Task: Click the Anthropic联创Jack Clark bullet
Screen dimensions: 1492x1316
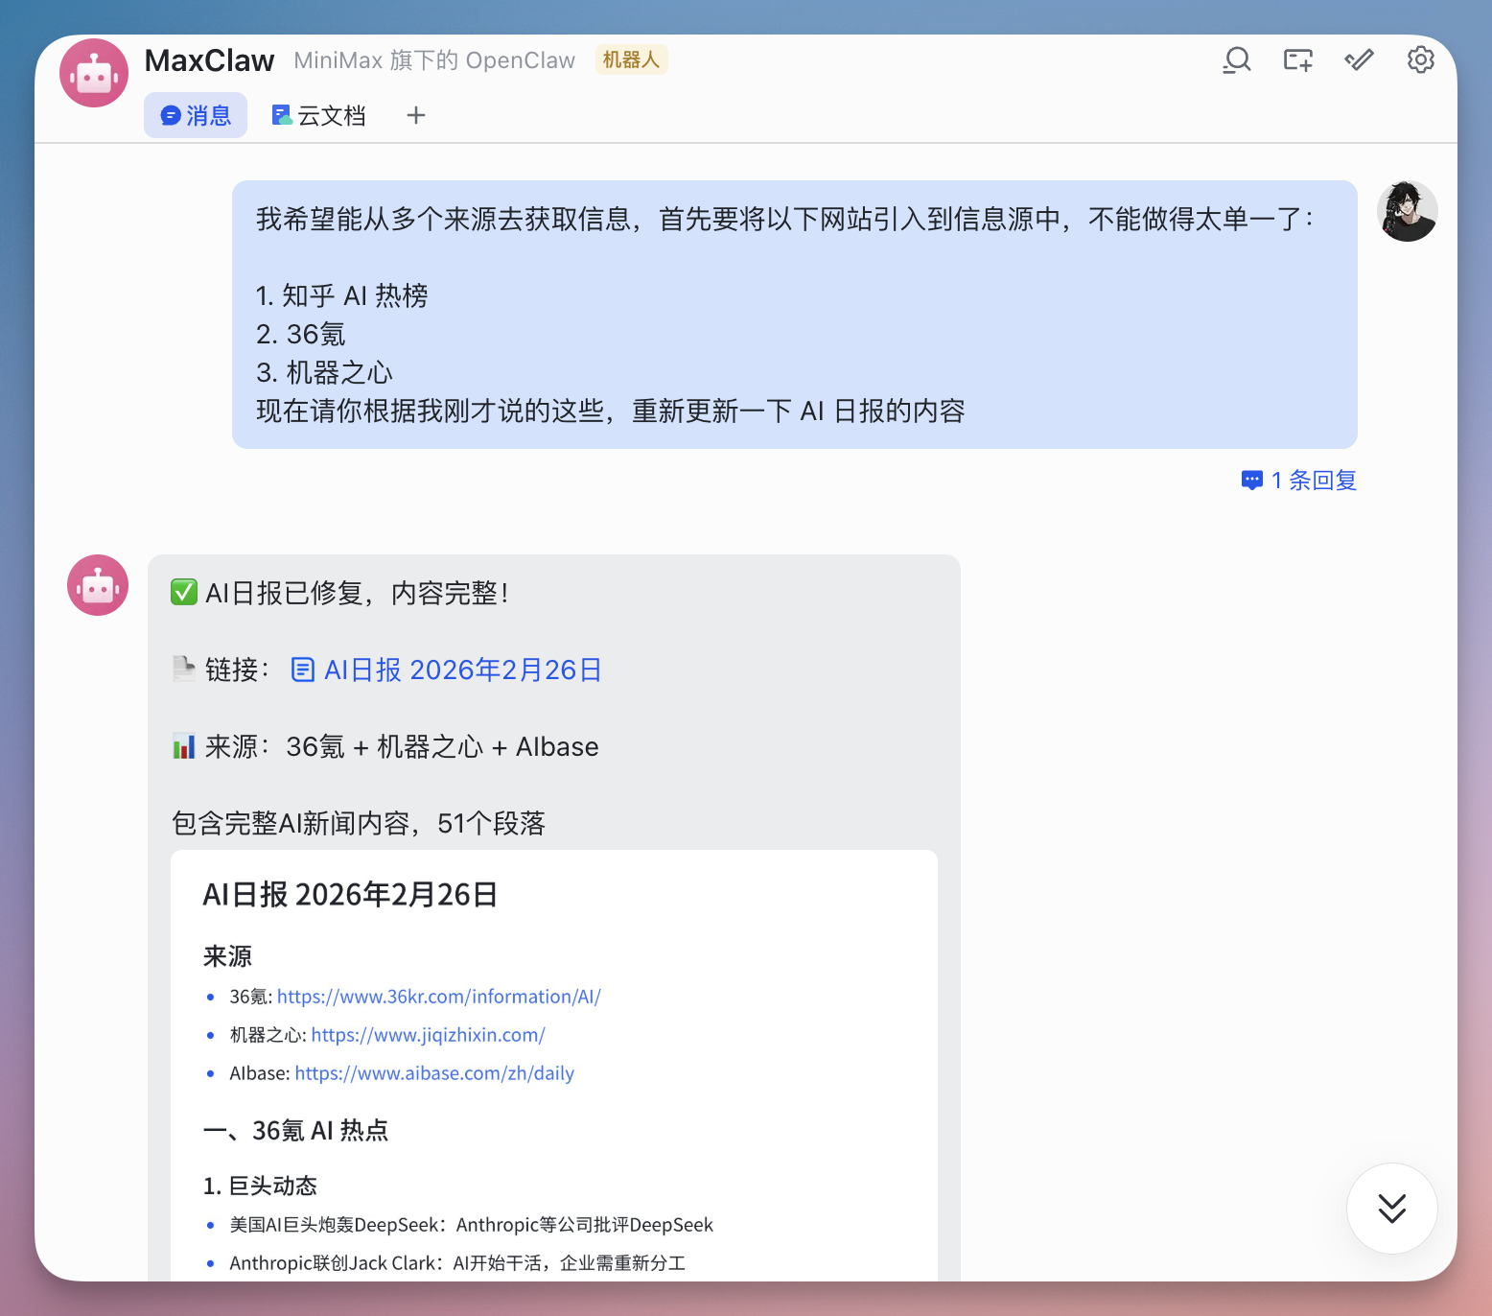Action: coord(457,1263)
